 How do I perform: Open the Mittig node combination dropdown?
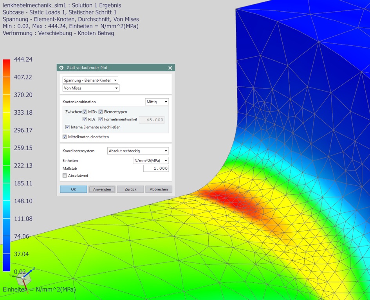157,102
